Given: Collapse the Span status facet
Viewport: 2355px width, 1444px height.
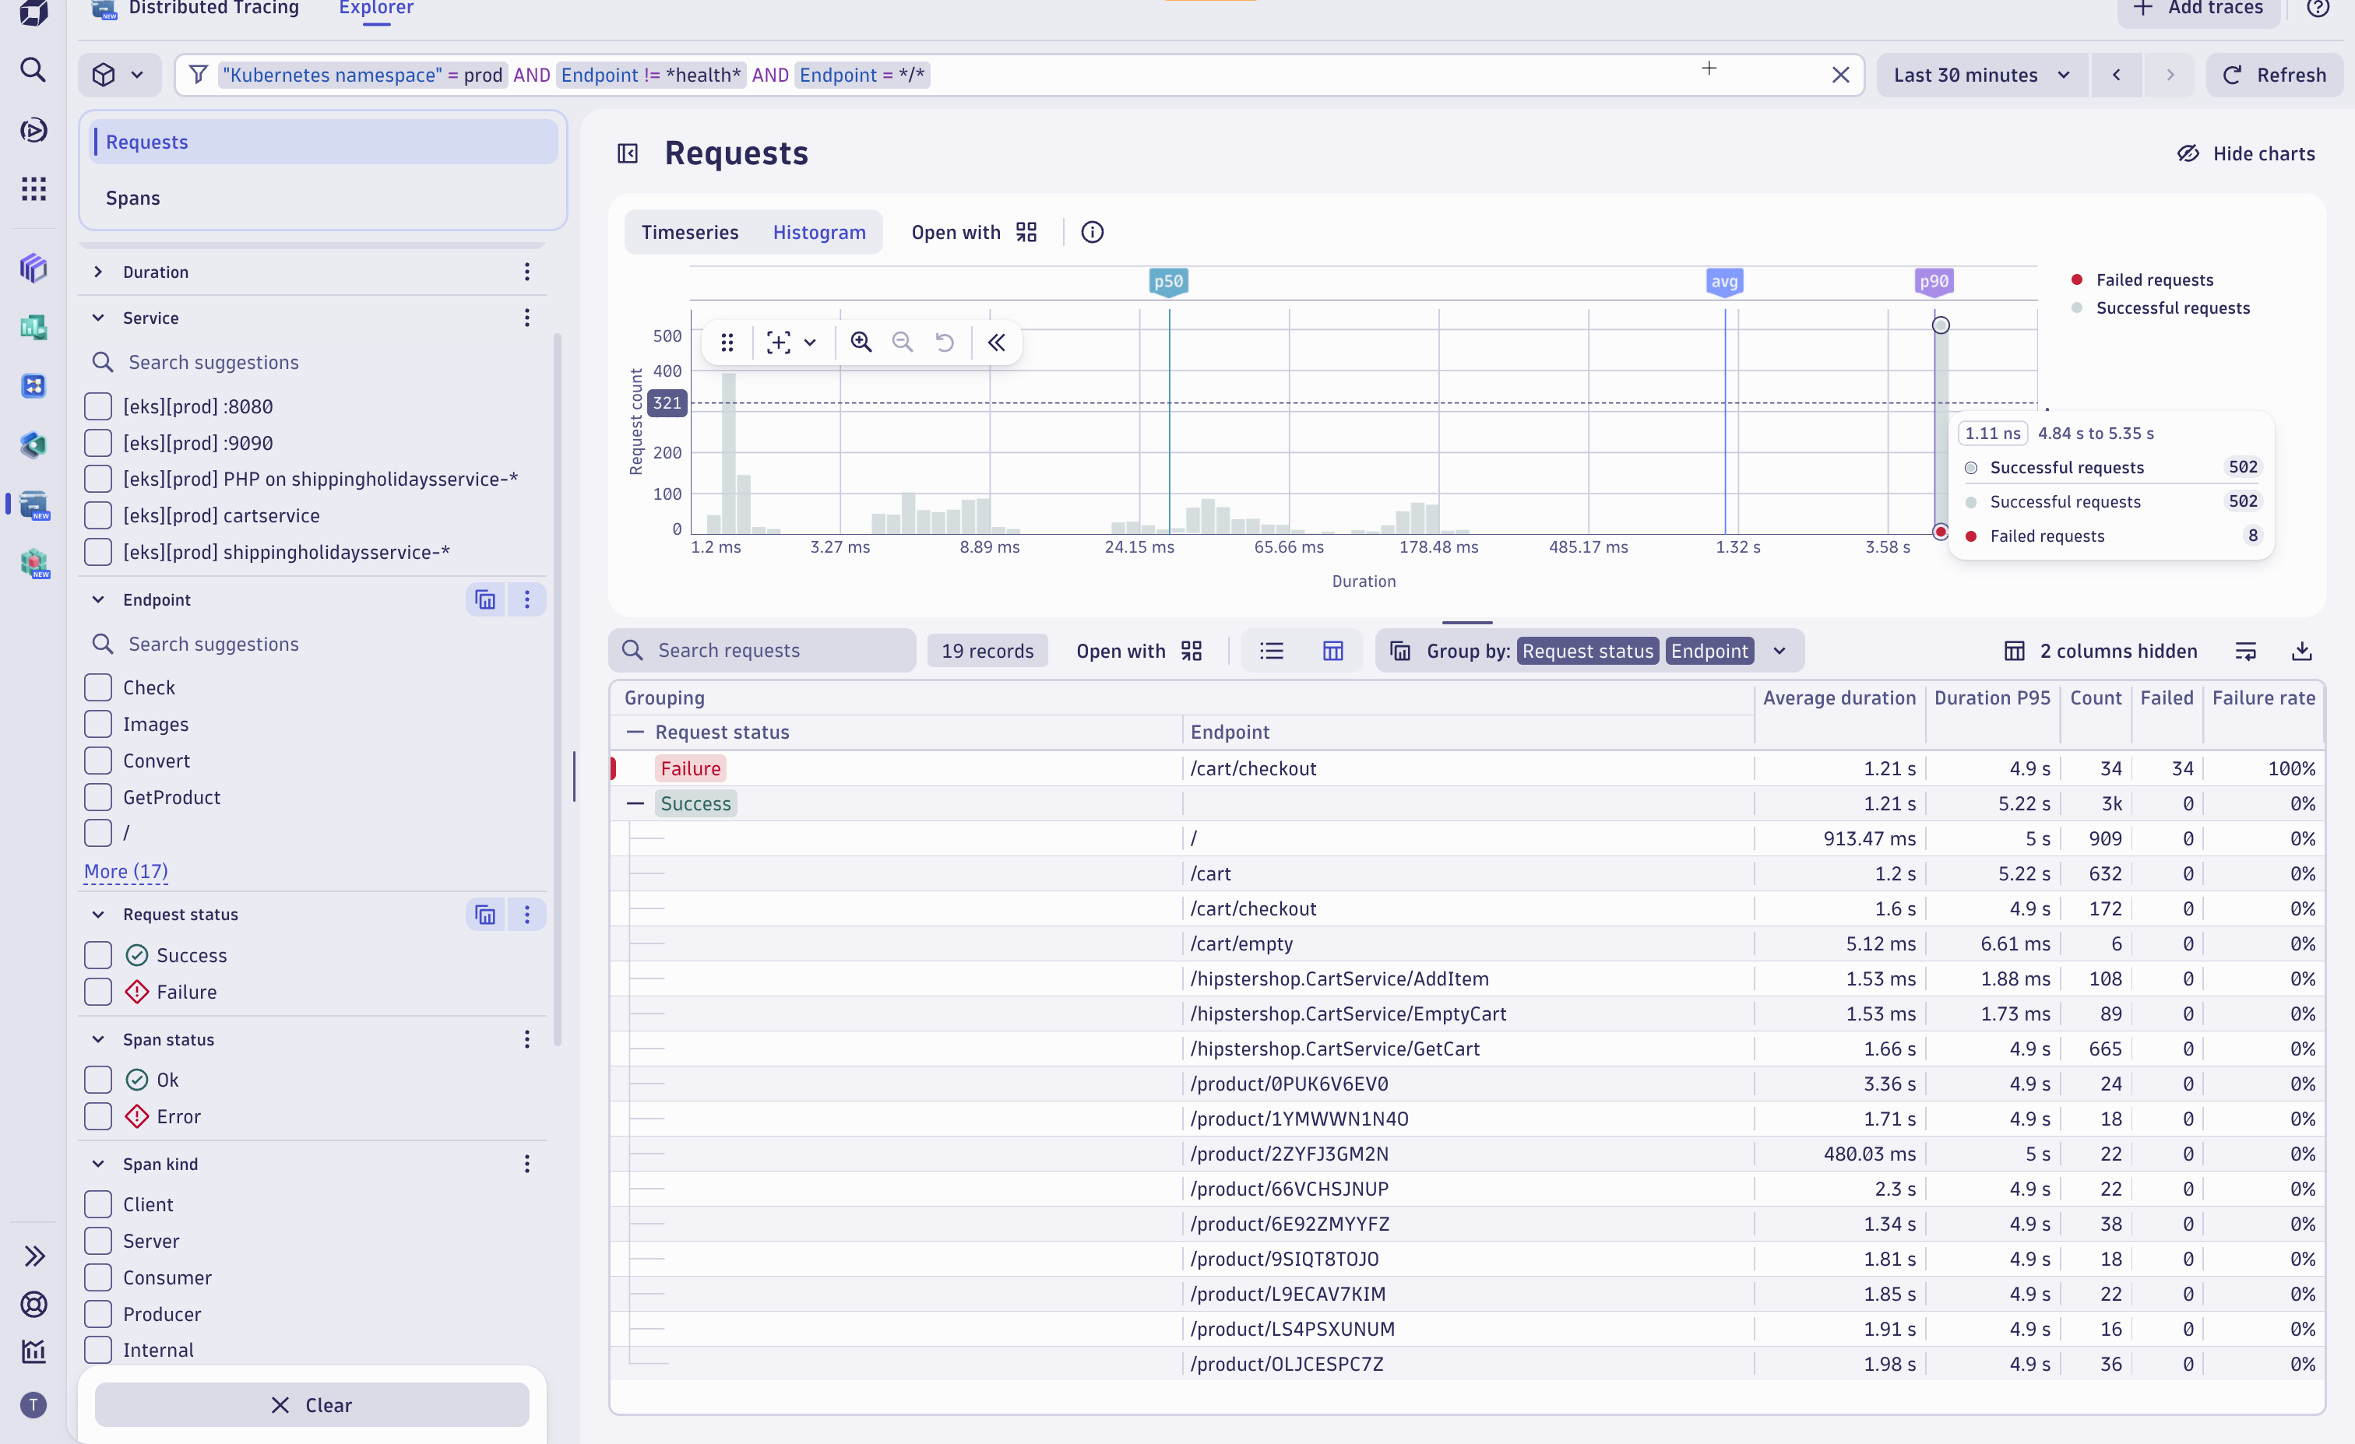Looking at the screenshot, I should (97, 1040).
